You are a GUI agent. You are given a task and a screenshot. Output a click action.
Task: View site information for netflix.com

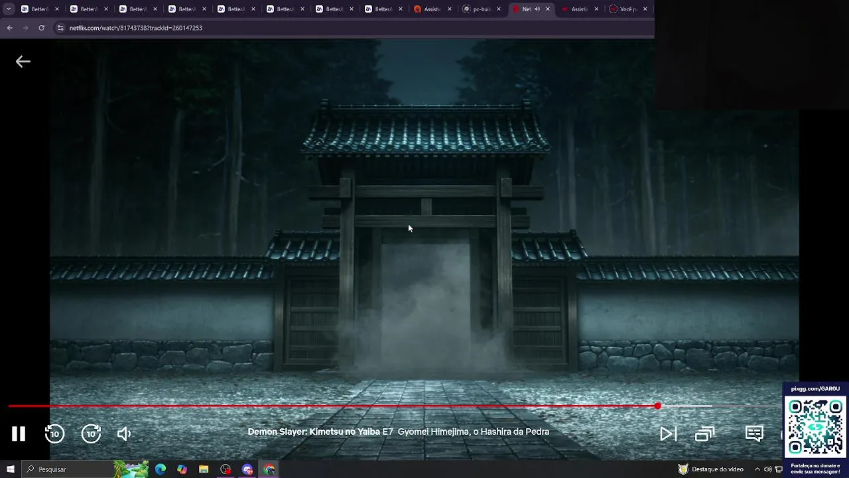[x=60, y=28]
